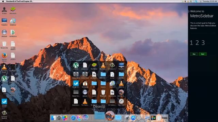The width and height of the screenshot is (218, 122).
Task: Select step 3 in MetroSidebar guide
Action: pos(203,43)
